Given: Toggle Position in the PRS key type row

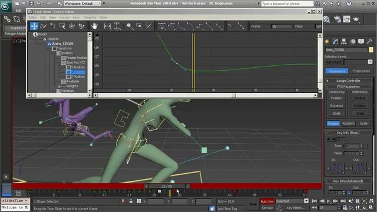Looking at the screenshot, I should coord(333,123).
